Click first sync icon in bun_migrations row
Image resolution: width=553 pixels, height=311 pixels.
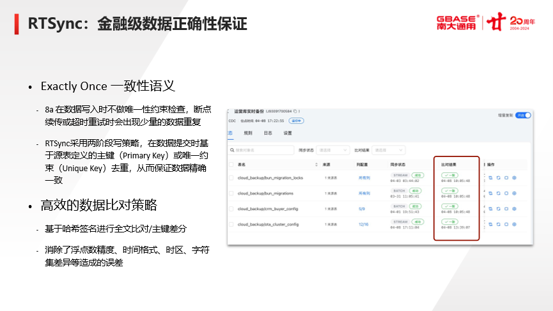point(490,193)
